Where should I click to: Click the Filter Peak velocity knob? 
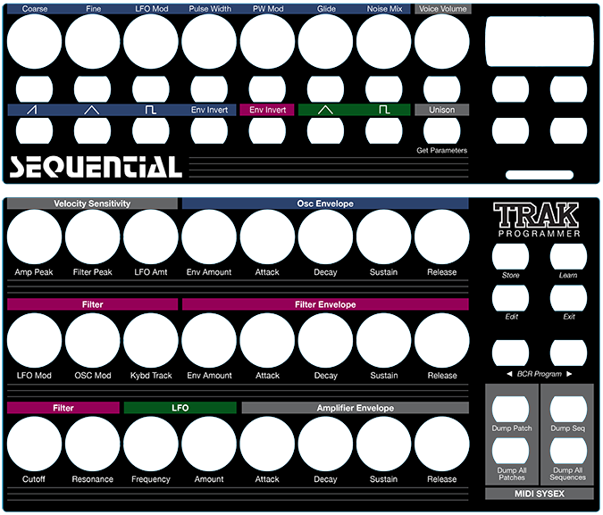point(92,237)
